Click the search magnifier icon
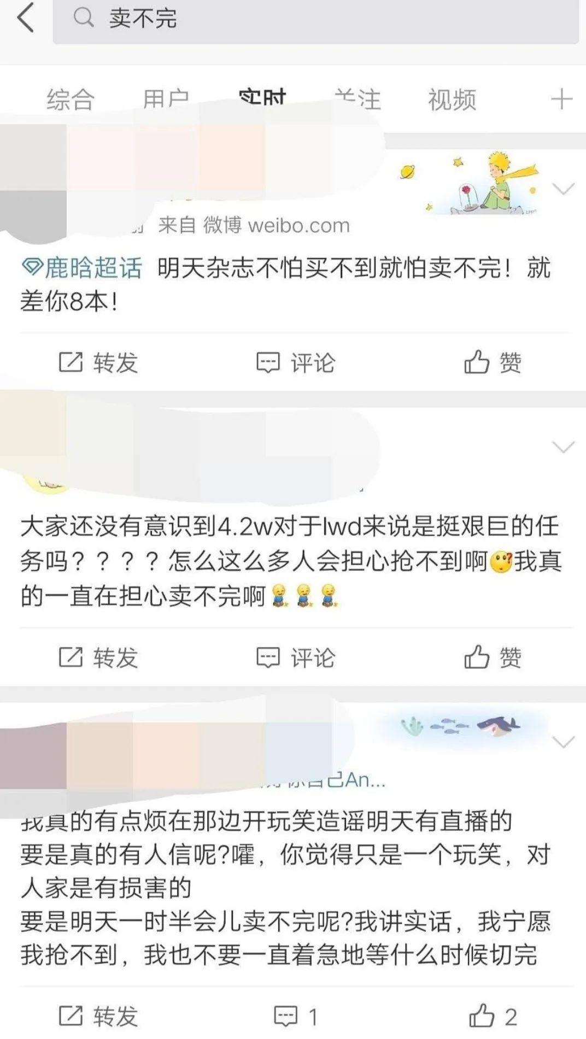This screenshot has width=586, height=1039. [x=83, y=18]
